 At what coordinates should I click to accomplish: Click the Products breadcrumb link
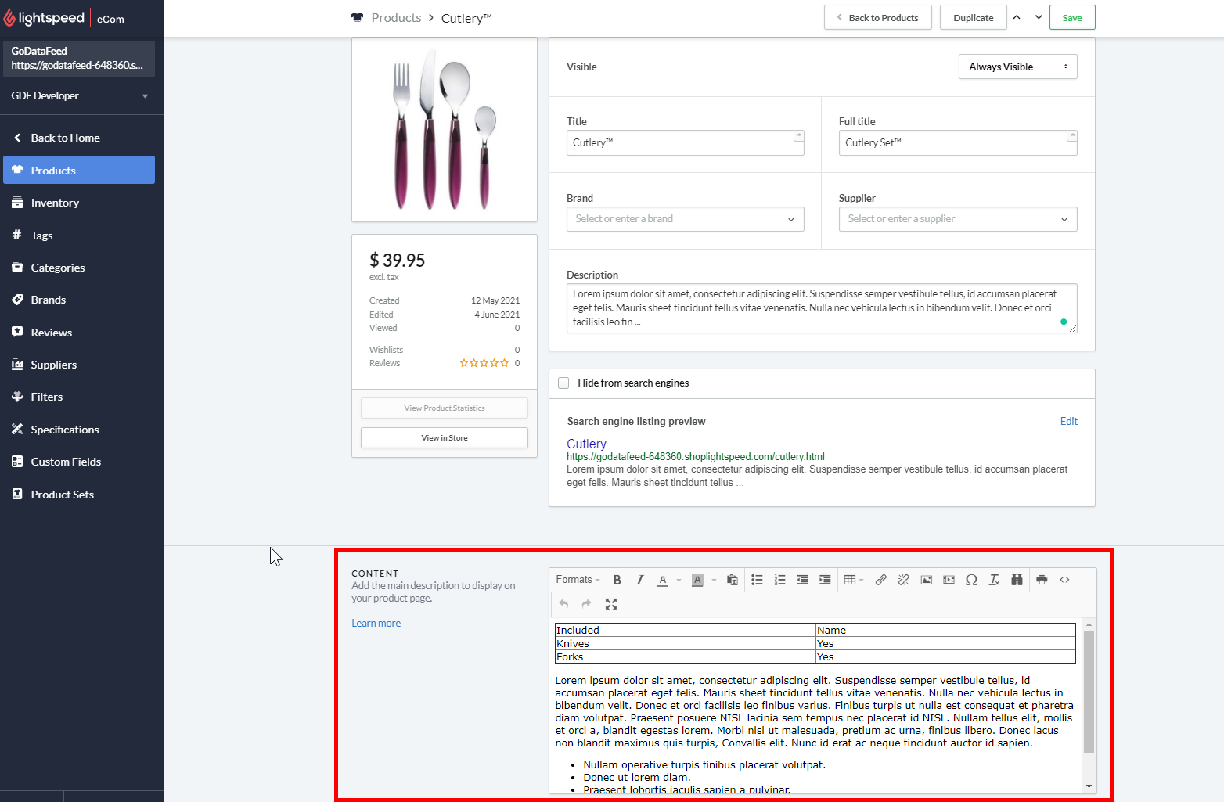[x=396, y=17]
